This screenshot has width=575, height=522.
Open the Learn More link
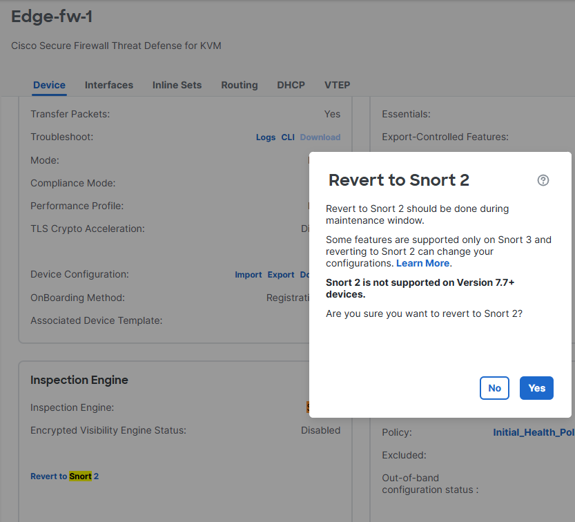(x=423, y=263)
